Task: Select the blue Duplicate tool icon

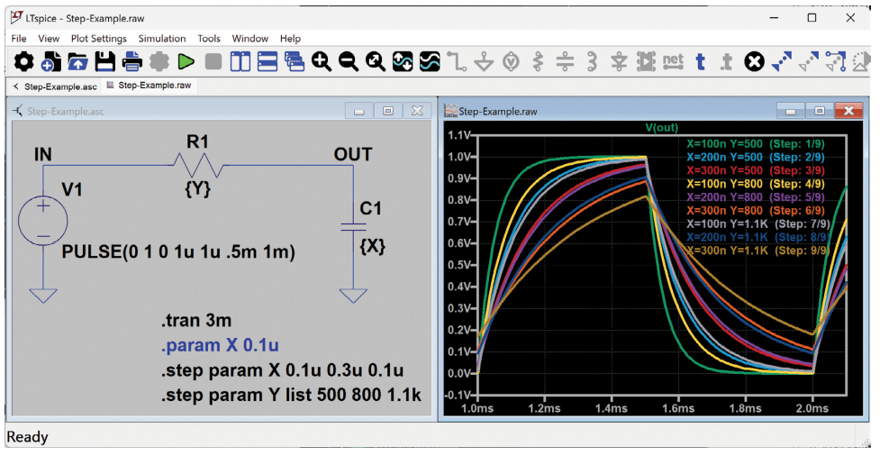Action: tap(781, 61)
